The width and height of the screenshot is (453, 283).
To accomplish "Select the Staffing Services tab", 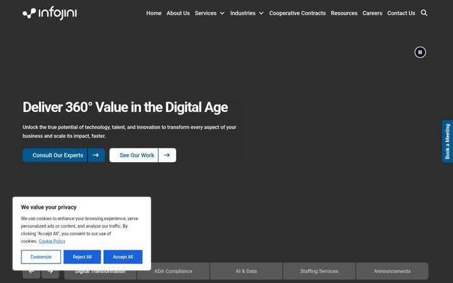I will [319, 271].
